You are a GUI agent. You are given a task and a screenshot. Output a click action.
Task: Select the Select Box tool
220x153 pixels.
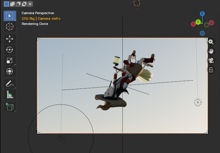[10, 16]
